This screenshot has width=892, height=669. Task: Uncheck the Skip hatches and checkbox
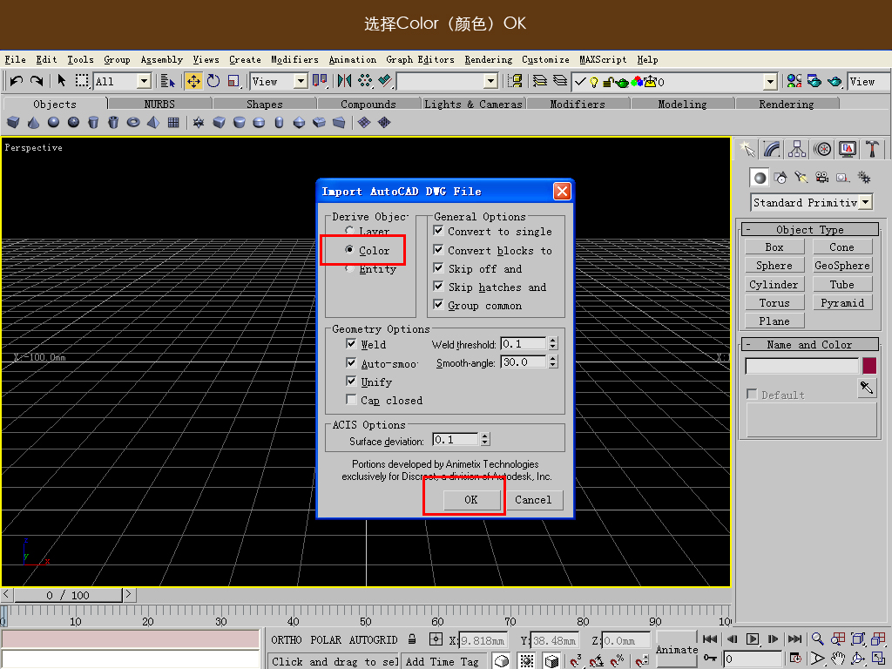click(438, 286)
